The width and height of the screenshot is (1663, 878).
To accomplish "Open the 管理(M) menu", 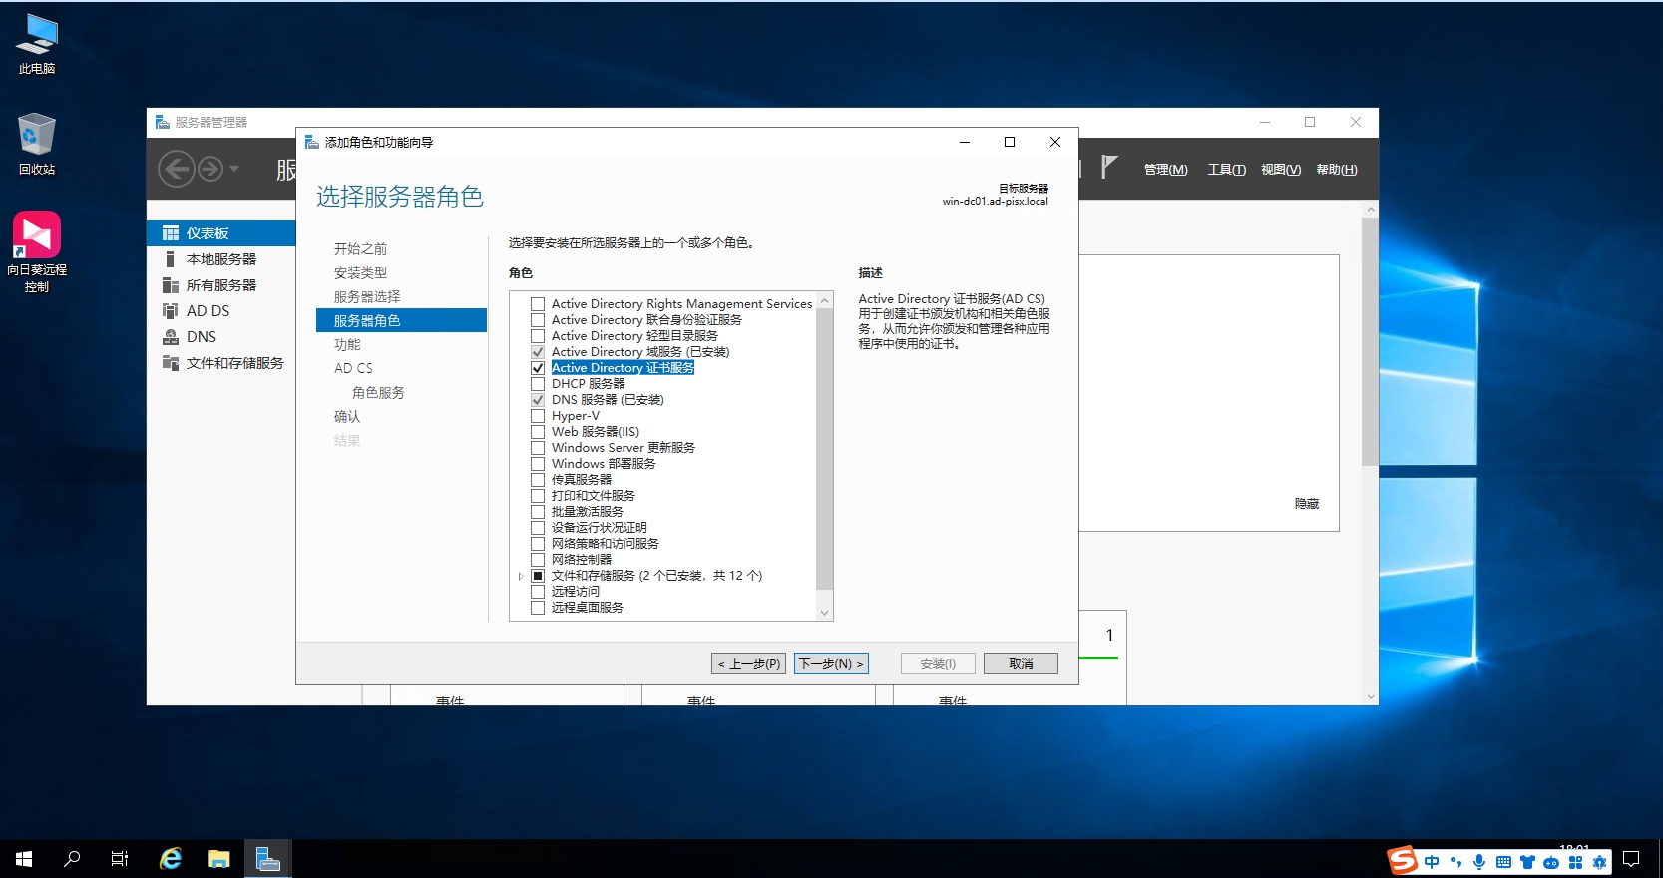I will point(1165,170).
